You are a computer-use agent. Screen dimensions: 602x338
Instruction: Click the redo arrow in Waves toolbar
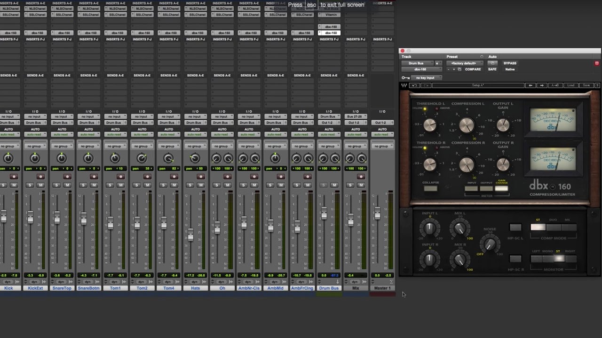[x=426, y=85]
